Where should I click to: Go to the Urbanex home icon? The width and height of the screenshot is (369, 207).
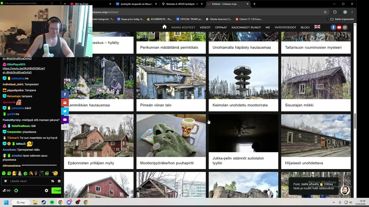[164, 27]
